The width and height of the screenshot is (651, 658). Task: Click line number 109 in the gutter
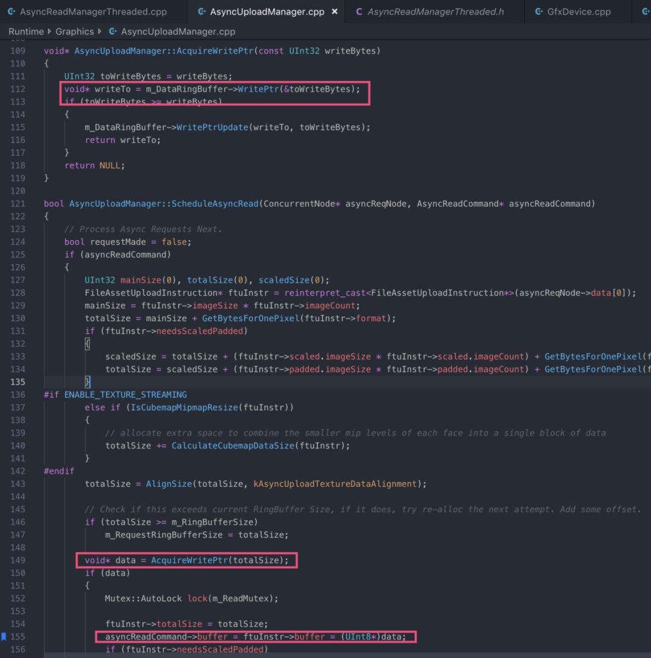pos(17,51)
